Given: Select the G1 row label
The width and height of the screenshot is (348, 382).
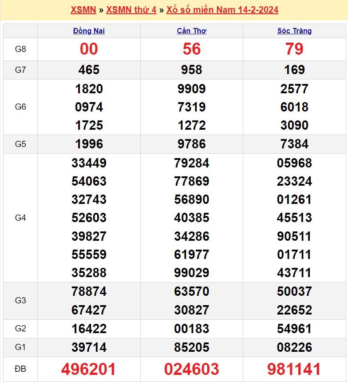Looking at the screenshot, I should [x=20, y=347].
